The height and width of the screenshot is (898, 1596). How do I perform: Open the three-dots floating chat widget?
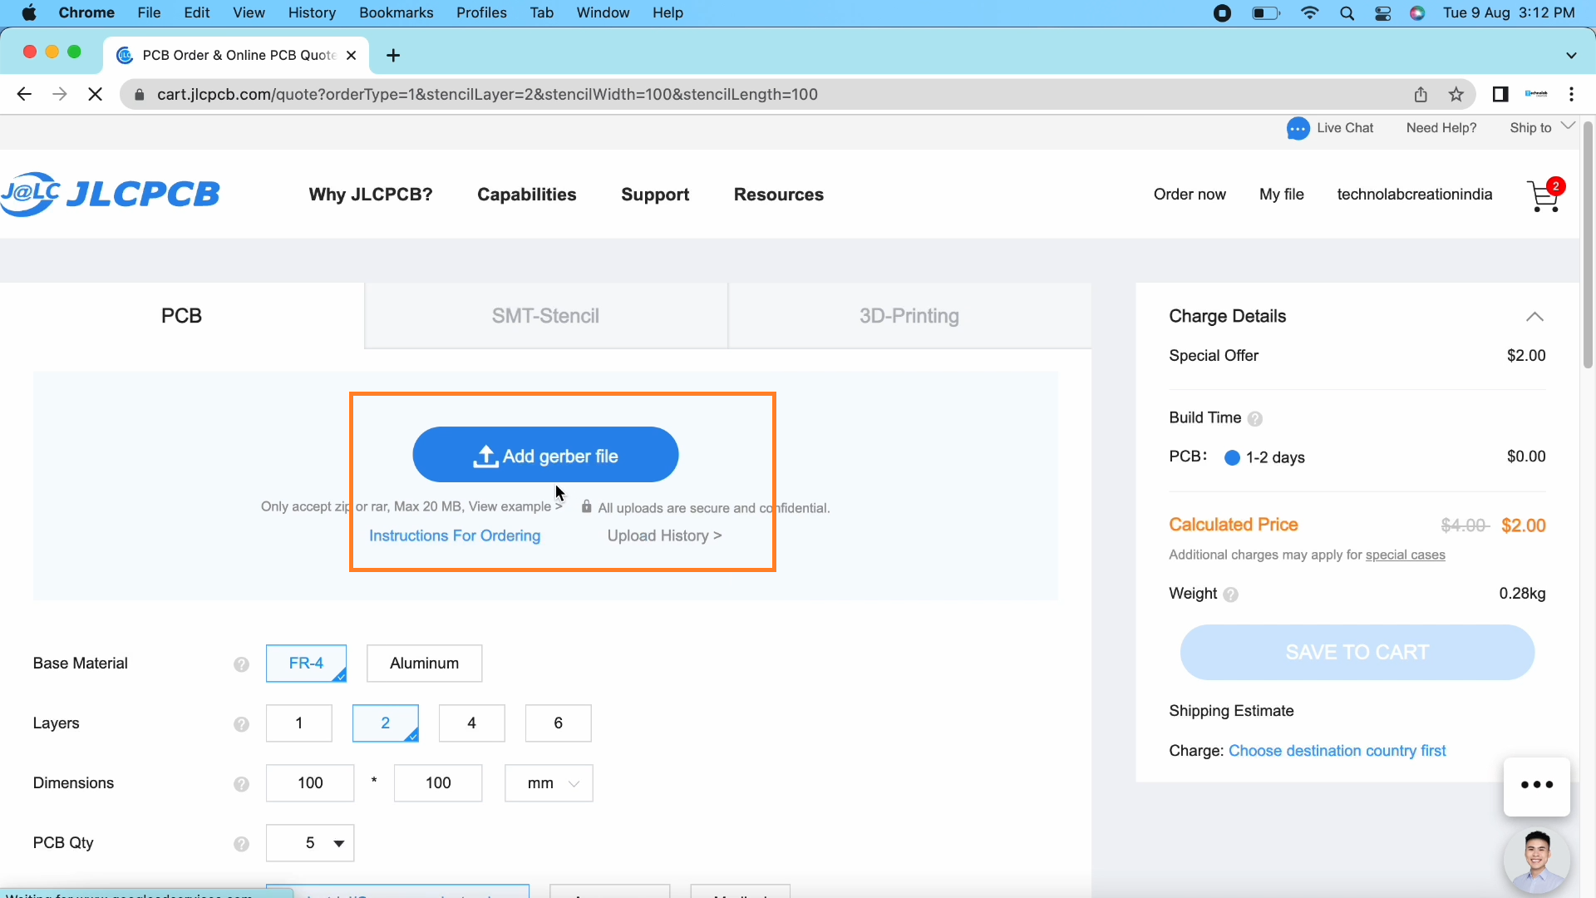click(x=1537, y=786)
